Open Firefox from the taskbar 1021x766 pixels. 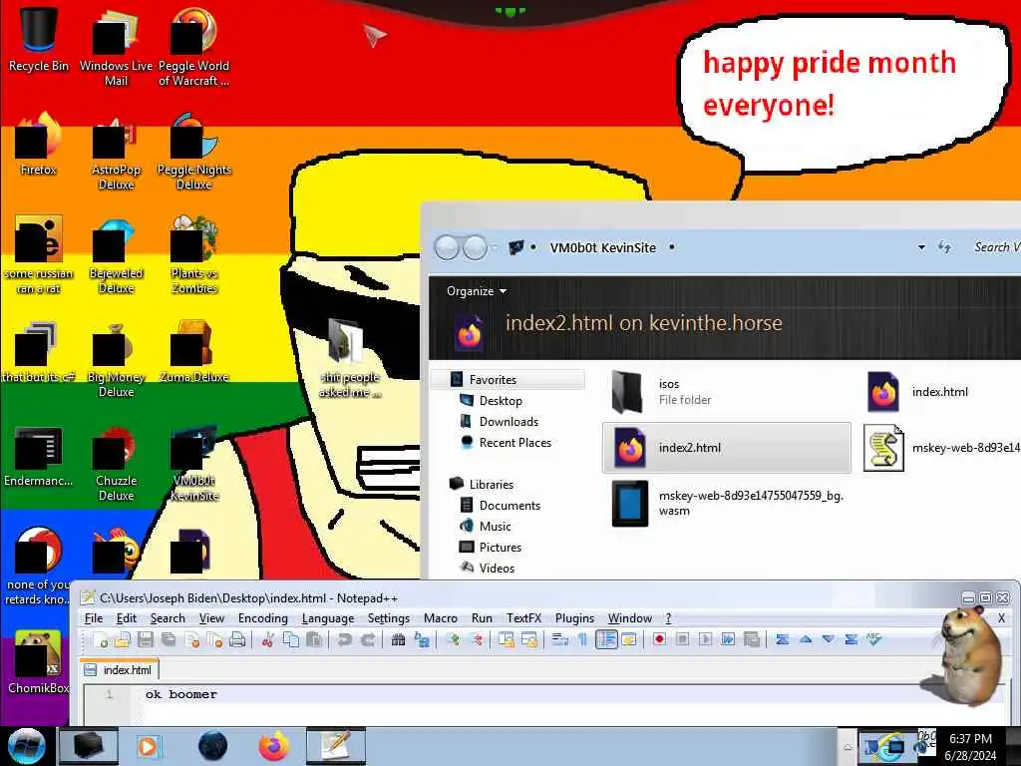274,746
